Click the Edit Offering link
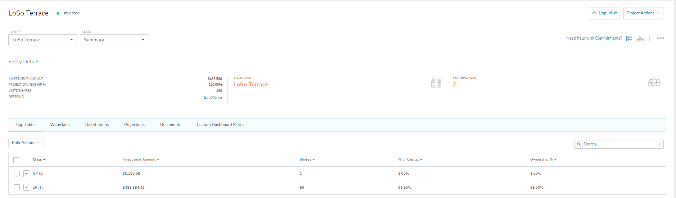 click(x=213, y=98)
